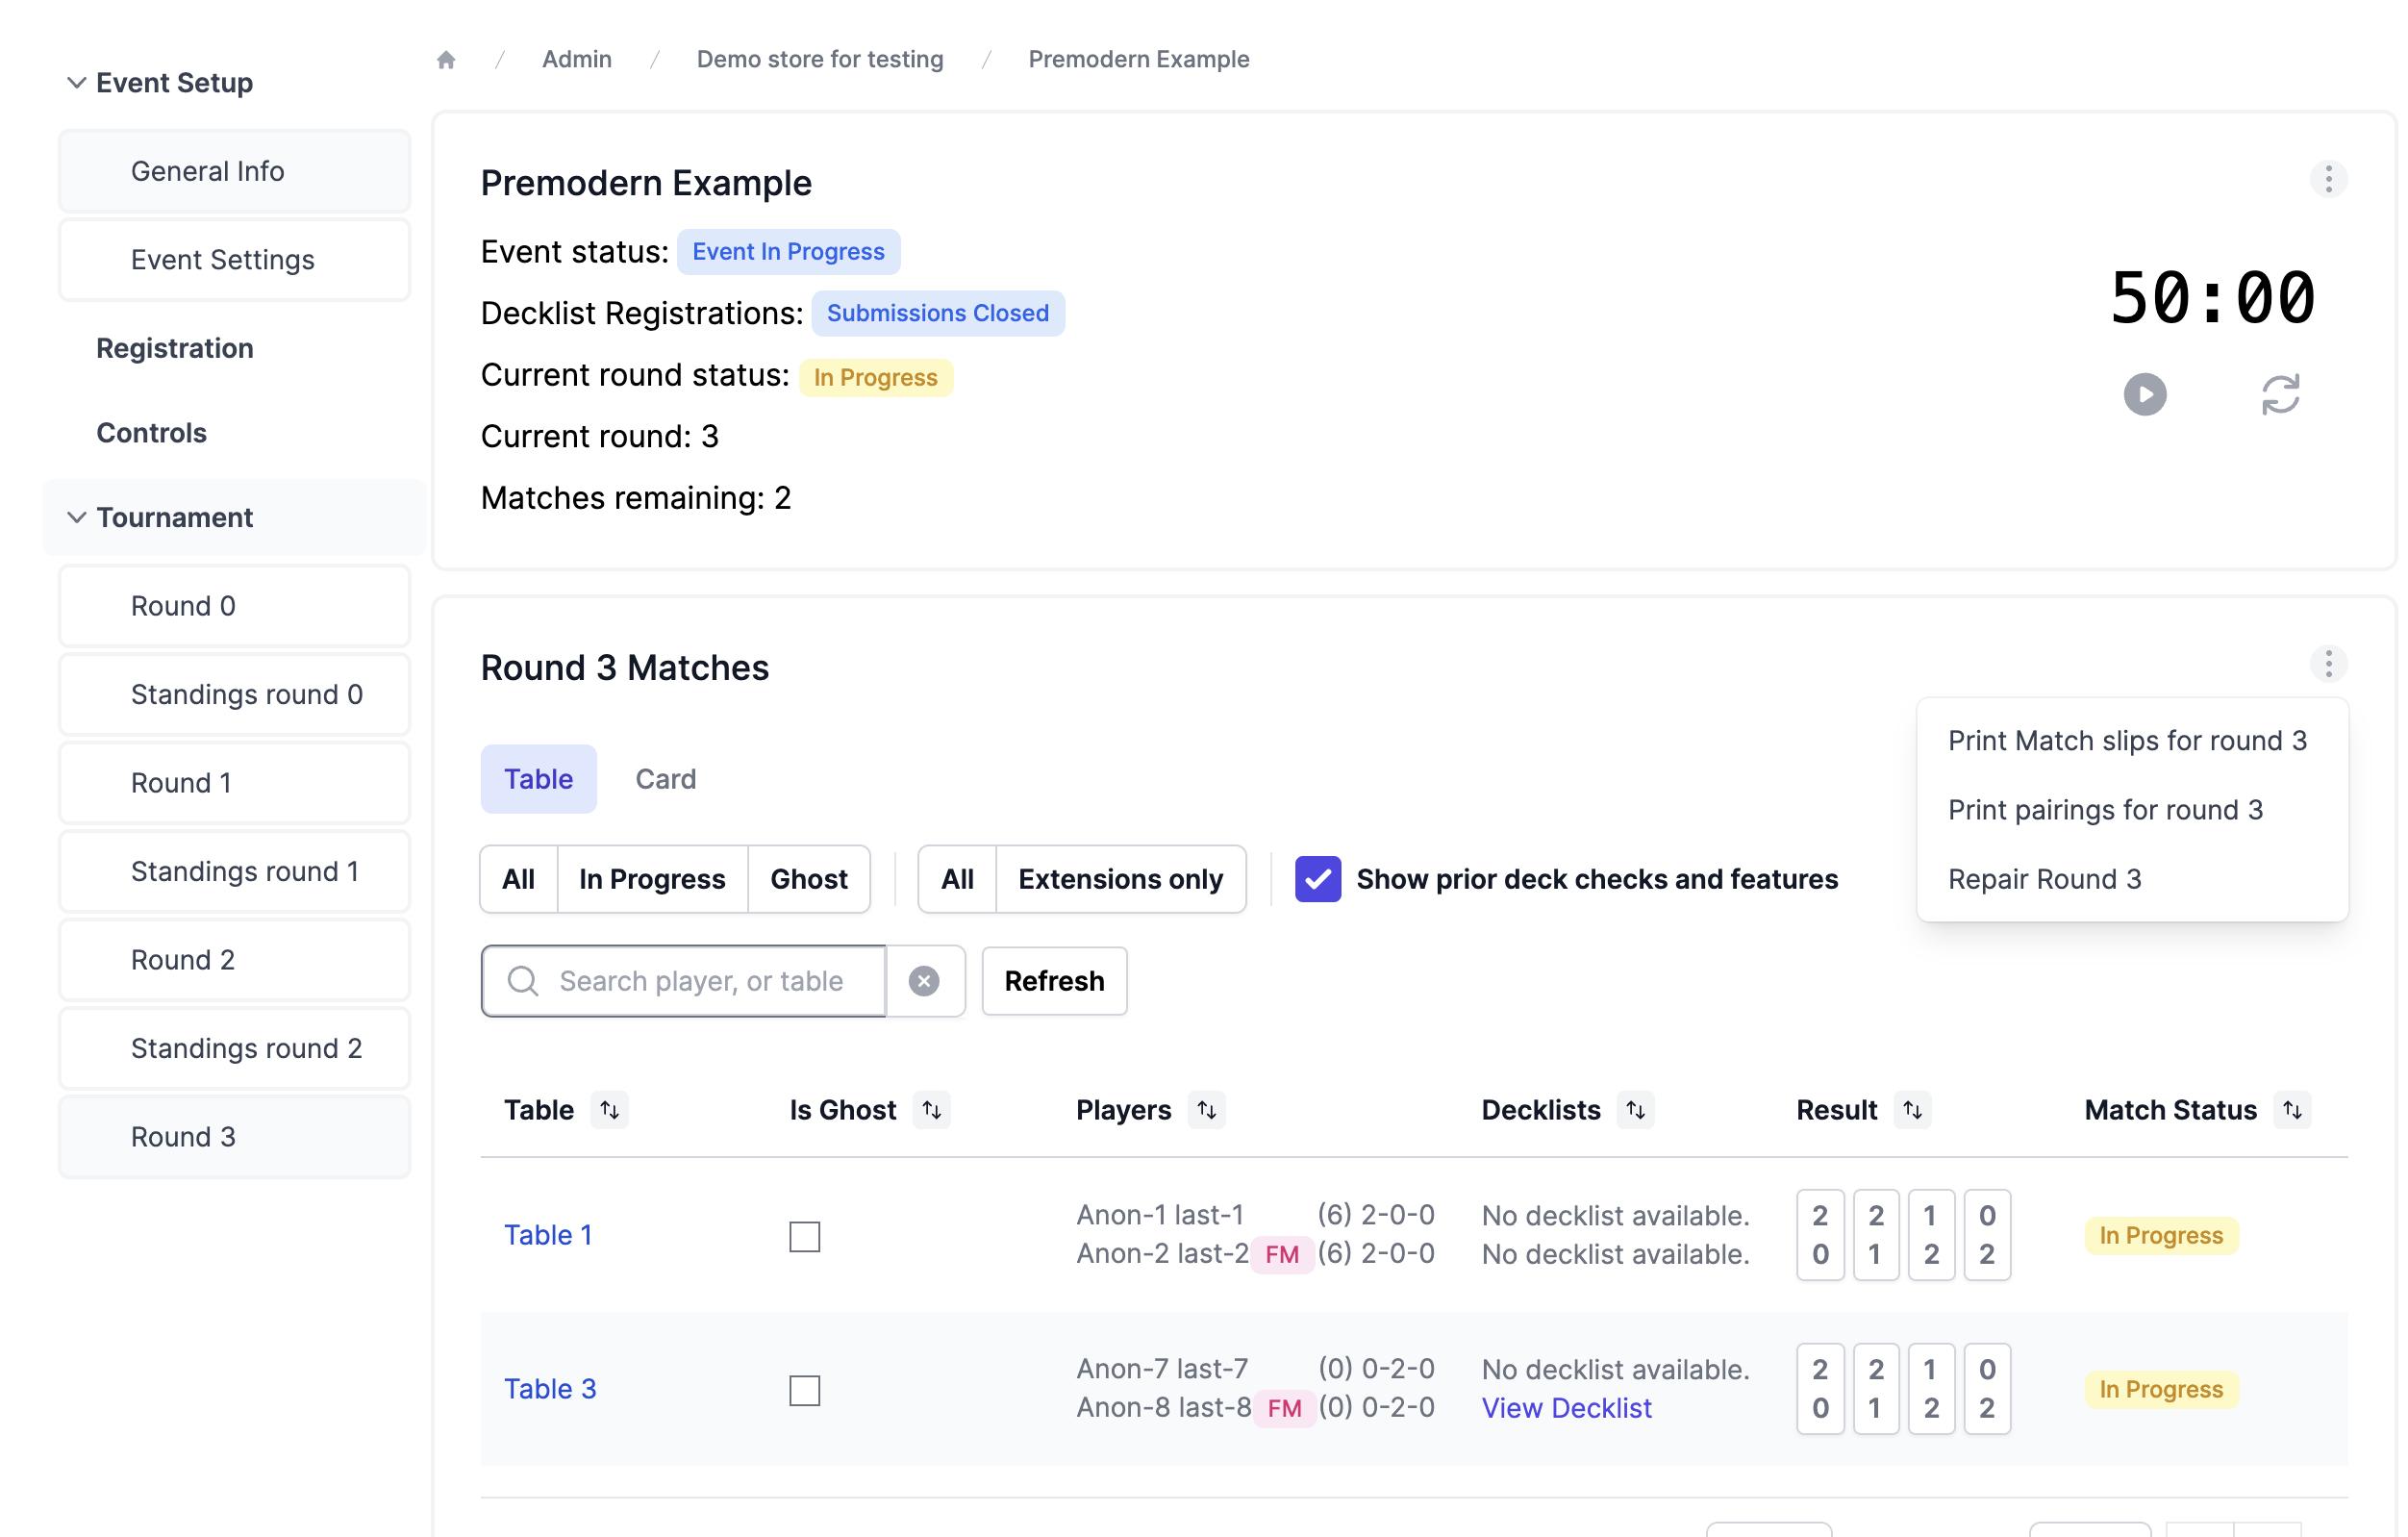Image resolution: width=2408 pixels, height=1537 pixels.
Task: Focus the Search player or table field
Action: click(x=700, y=981)
